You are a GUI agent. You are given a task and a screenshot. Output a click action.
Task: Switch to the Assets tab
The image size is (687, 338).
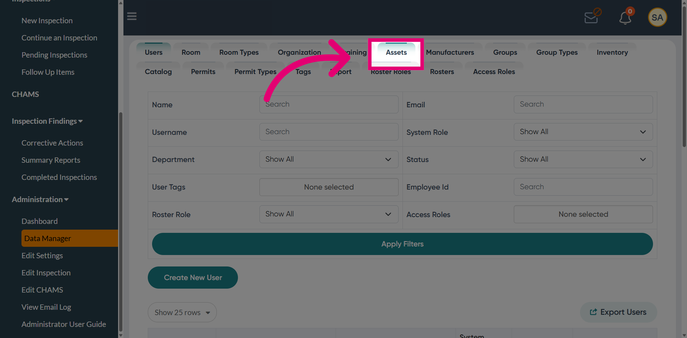[x=396, y=52]
